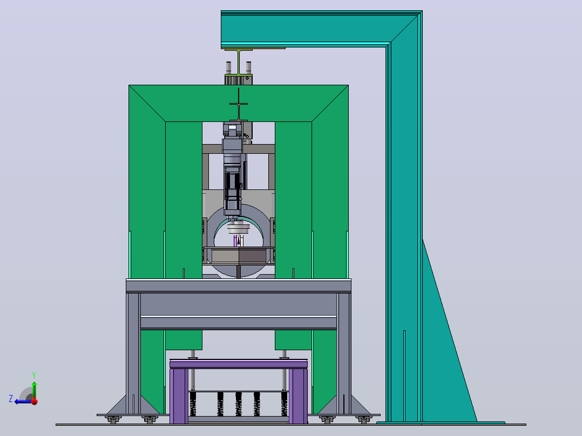Click the red X axis ball of the triad
This screenshot has width=582, height=436.
pyautogui.click(x=35, y=401)
